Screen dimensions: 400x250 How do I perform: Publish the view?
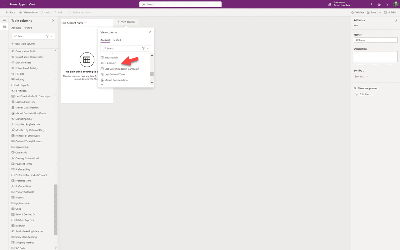(390, 12)
